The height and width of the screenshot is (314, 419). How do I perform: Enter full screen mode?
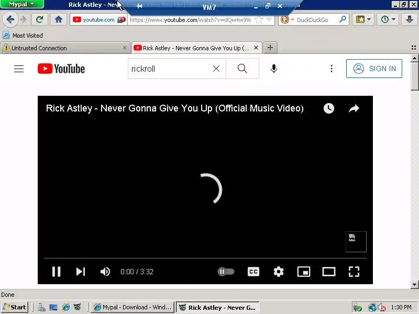pos(354,272)
